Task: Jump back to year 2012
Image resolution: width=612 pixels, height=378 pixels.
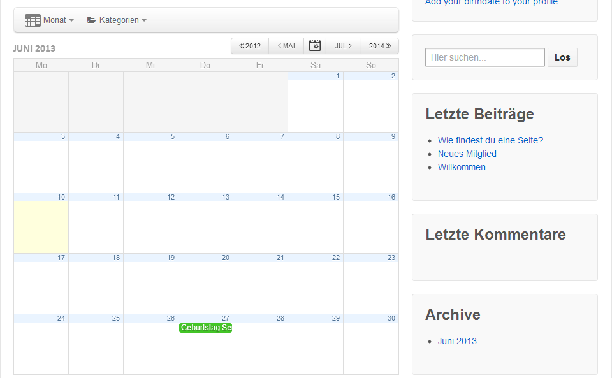Action: coord(250,46)
